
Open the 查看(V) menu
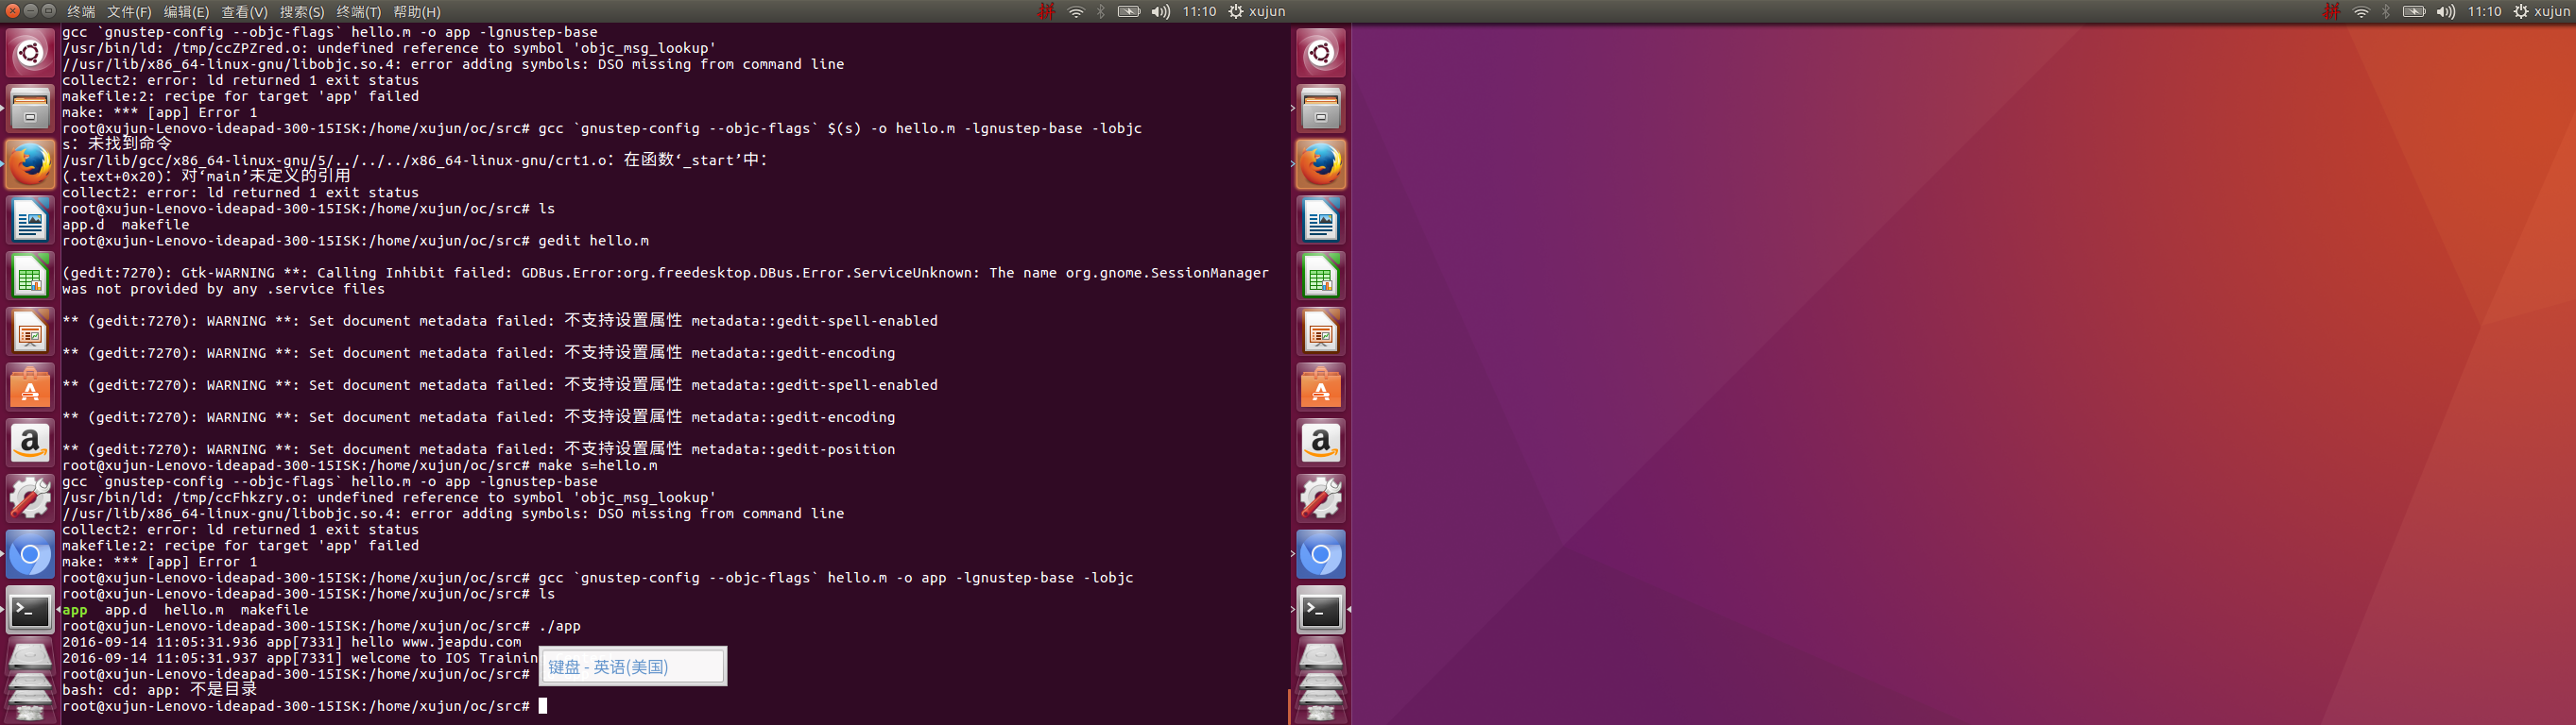(x=244, y=12)
